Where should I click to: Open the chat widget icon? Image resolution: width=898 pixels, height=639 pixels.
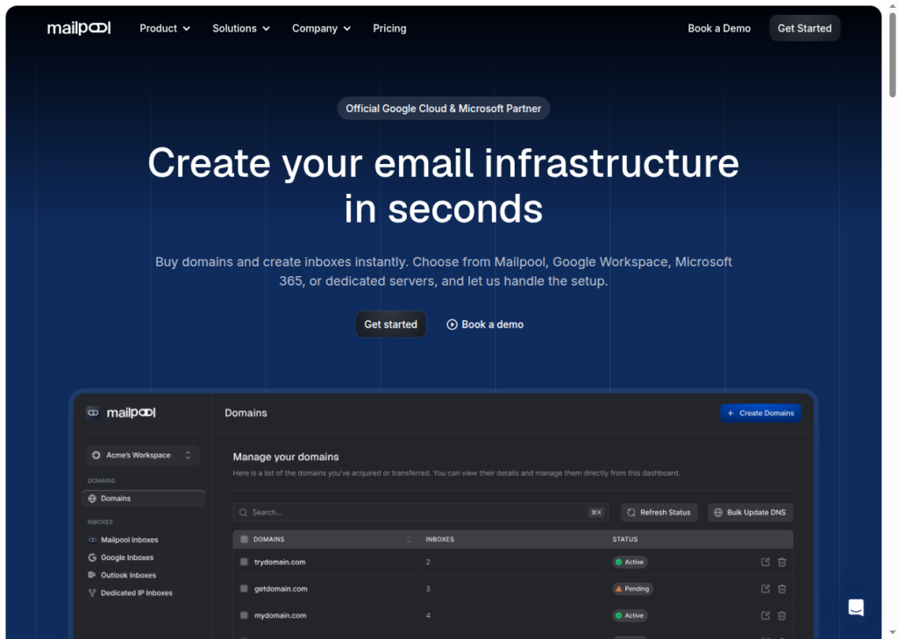[856, 607]
